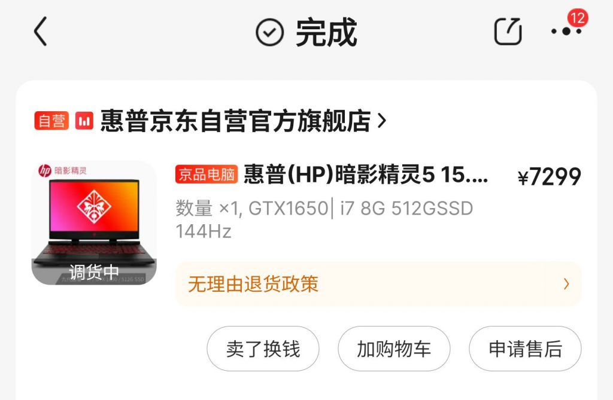Image resolution: width=613 pixels, height=400 pixels.
Task: Tap the HP logo on product image
Action: tap(44, 171)
